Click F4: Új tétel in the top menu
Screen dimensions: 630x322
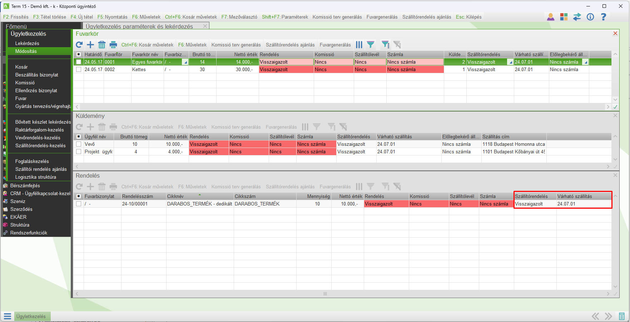click(x=82, y=17)
